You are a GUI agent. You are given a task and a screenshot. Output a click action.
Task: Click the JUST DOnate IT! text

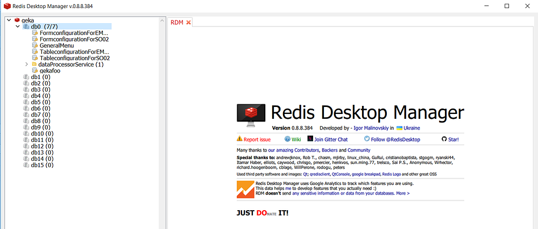[x=263, y=213]
